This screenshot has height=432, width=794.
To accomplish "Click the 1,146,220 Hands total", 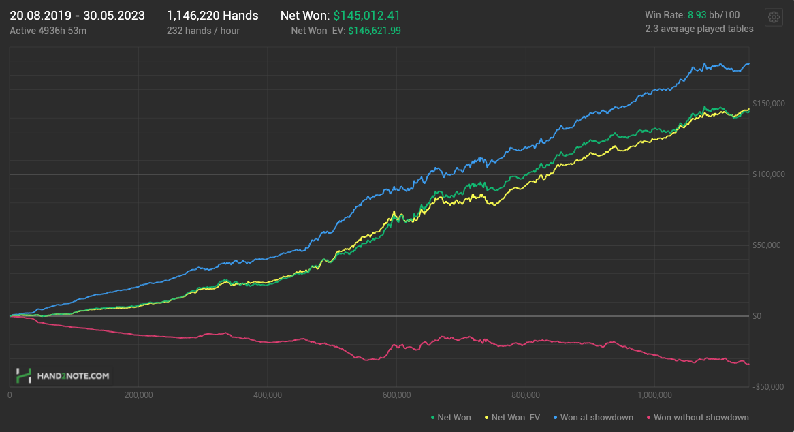I will (x=212, y=15).
